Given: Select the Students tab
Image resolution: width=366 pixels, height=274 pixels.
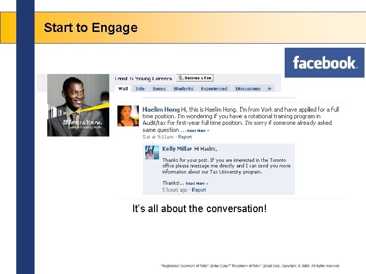Looking at the screenshot, I should [x=183, y=88].
